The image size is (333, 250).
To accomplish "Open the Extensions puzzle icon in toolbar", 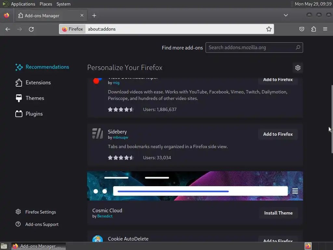I will click(x=313, y=29).
